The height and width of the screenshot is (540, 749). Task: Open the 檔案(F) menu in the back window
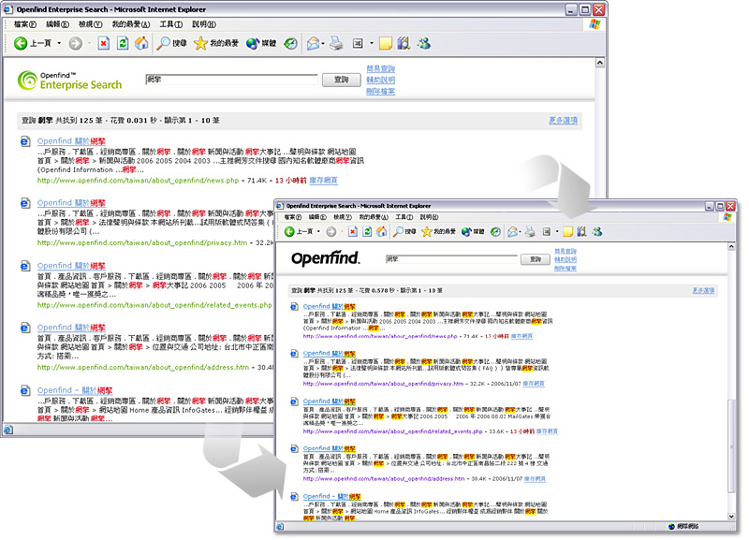coord(25,24)
